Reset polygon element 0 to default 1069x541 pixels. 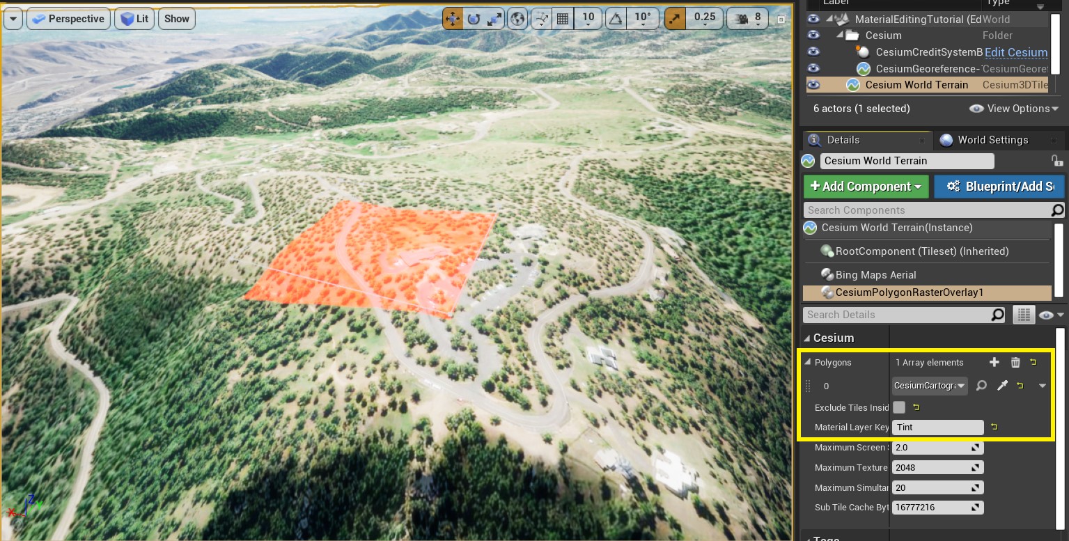[x=1020, y=386]
